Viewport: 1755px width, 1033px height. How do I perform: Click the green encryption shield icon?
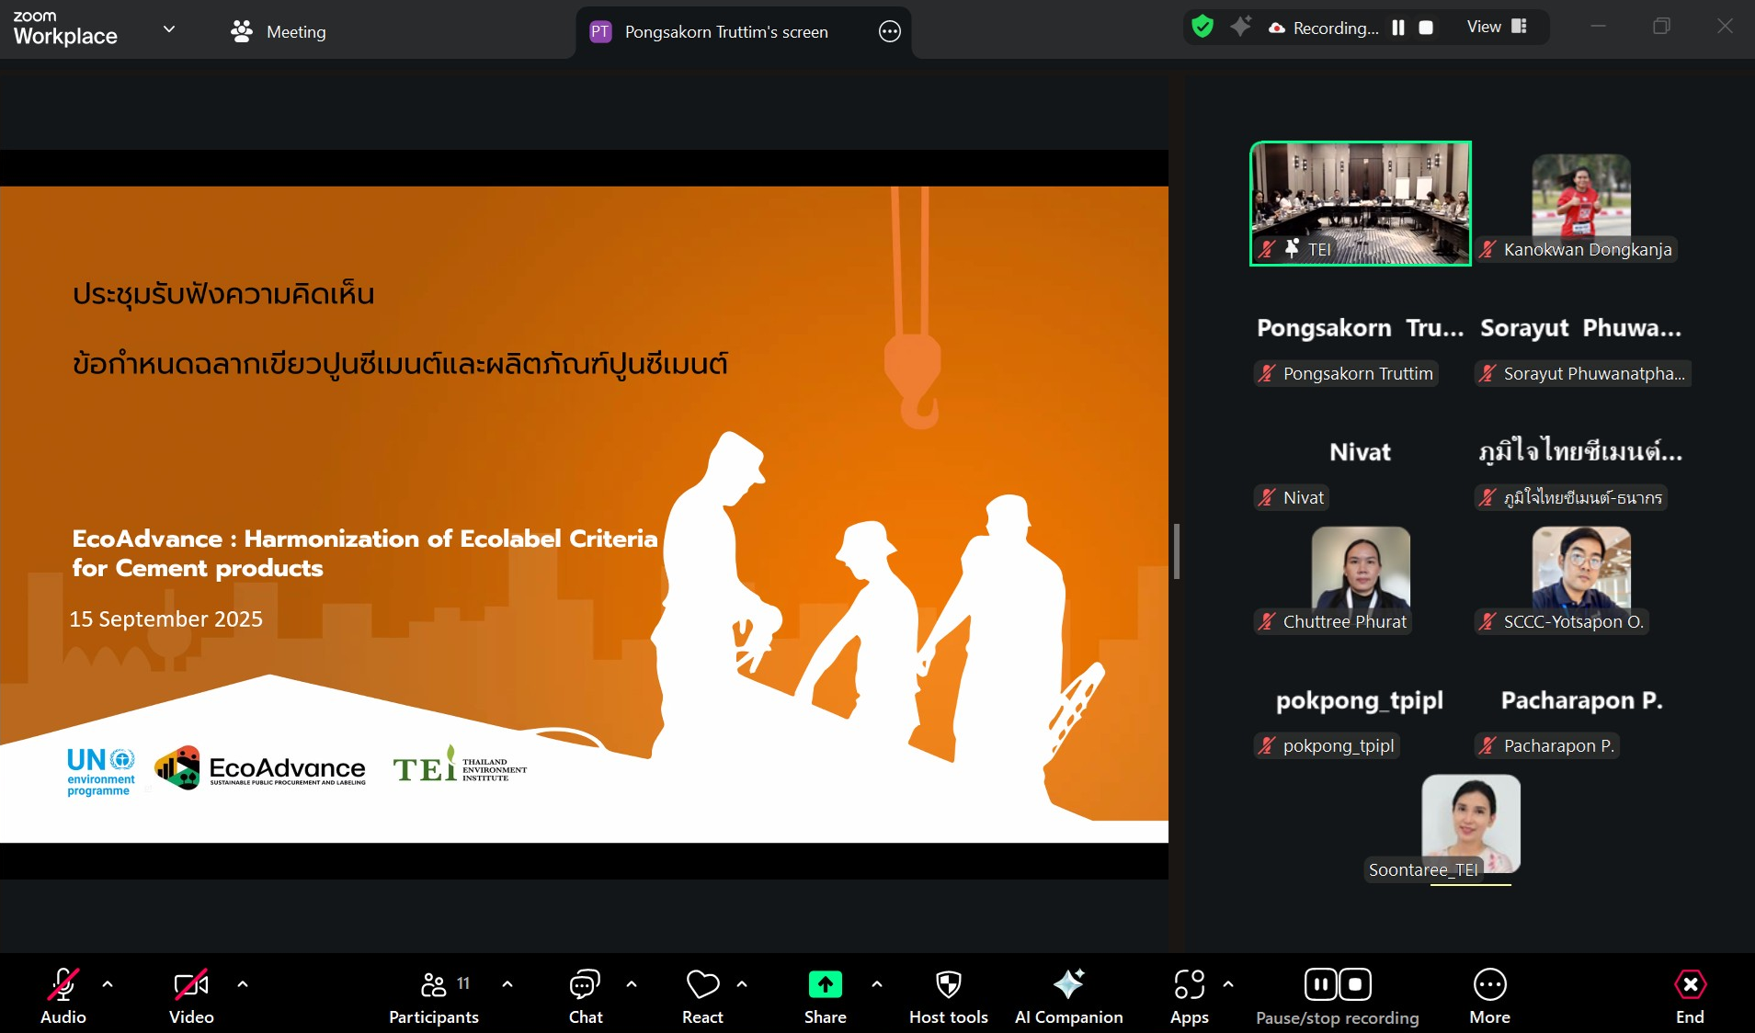1202,27
